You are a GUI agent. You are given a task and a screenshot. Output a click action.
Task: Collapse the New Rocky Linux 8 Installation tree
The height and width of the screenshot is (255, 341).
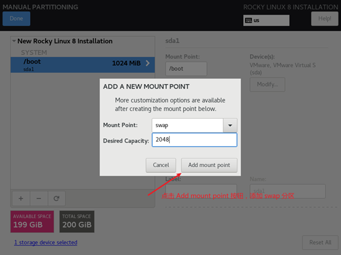14,41
